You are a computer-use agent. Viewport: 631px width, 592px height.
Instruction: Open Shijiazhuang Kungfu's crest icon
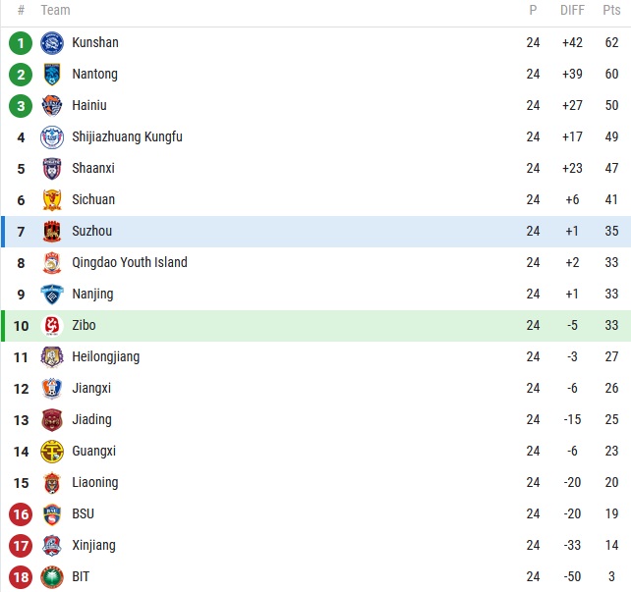click(x=52, y=137)
